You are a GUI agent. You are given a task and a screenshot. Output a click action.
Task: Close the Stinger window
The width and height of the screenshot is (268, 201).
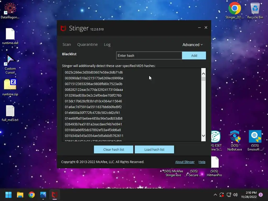tap(206, 27)
